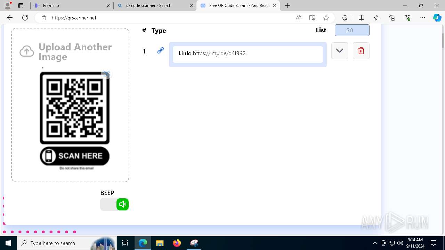Open the notification center

coord(434,243)
